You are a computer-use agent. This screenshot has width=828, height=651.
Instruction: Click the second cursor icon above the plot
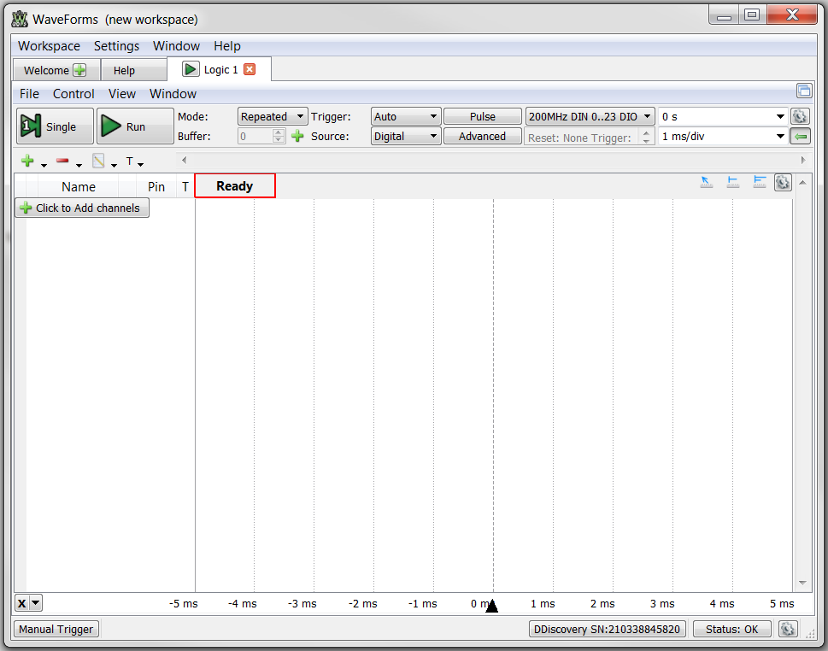[733, 182]
